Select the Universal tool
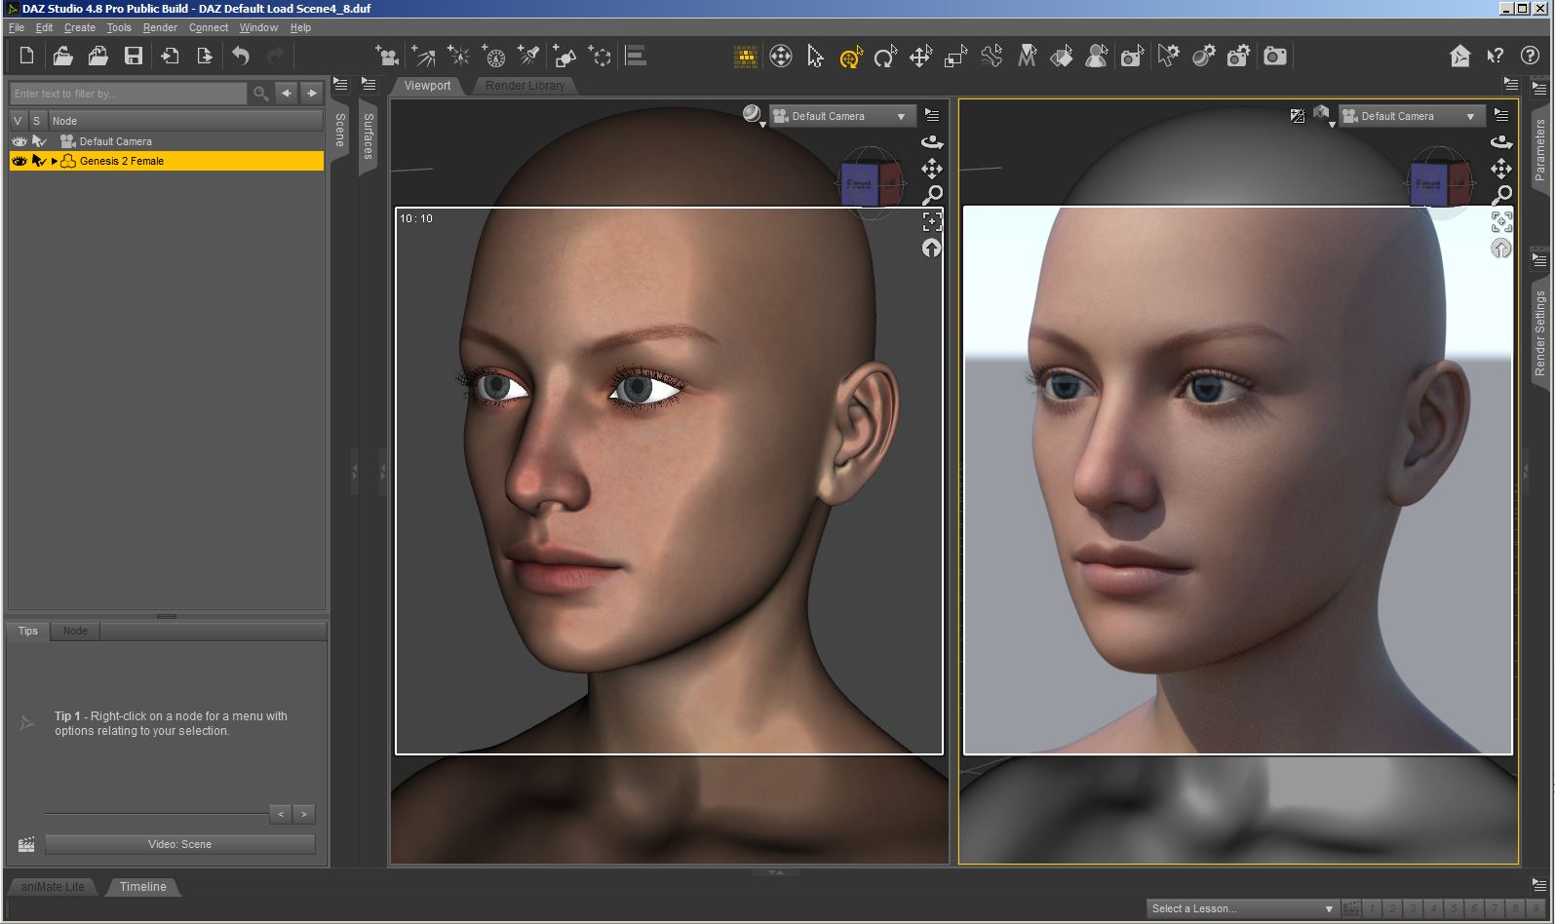 click(850, 57)
